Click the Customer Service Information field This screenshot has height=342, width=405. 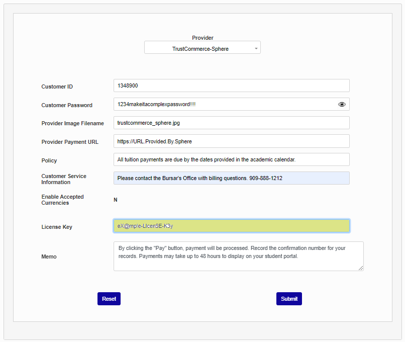pyautogui.click(x=231, y=179)
